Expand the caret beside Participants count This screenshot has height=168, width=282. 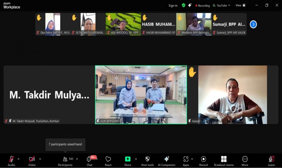click(77, 159)
